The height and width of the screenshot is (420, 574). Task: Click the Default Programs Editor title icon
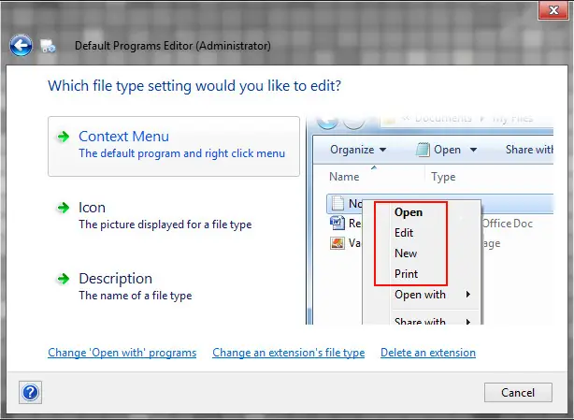coord(48,46)
